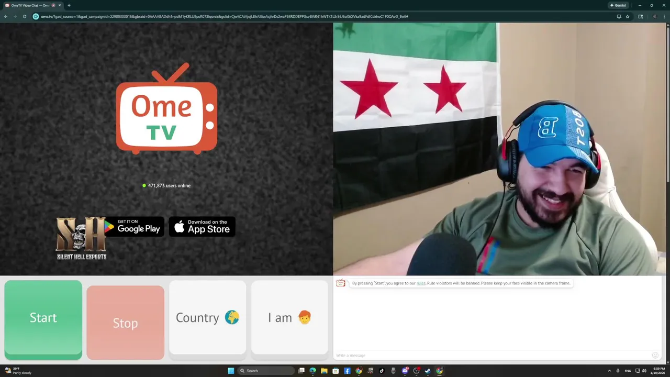Open Task View on the taskbar
This screenshot has height=377, width=670.
pos(301,371)
